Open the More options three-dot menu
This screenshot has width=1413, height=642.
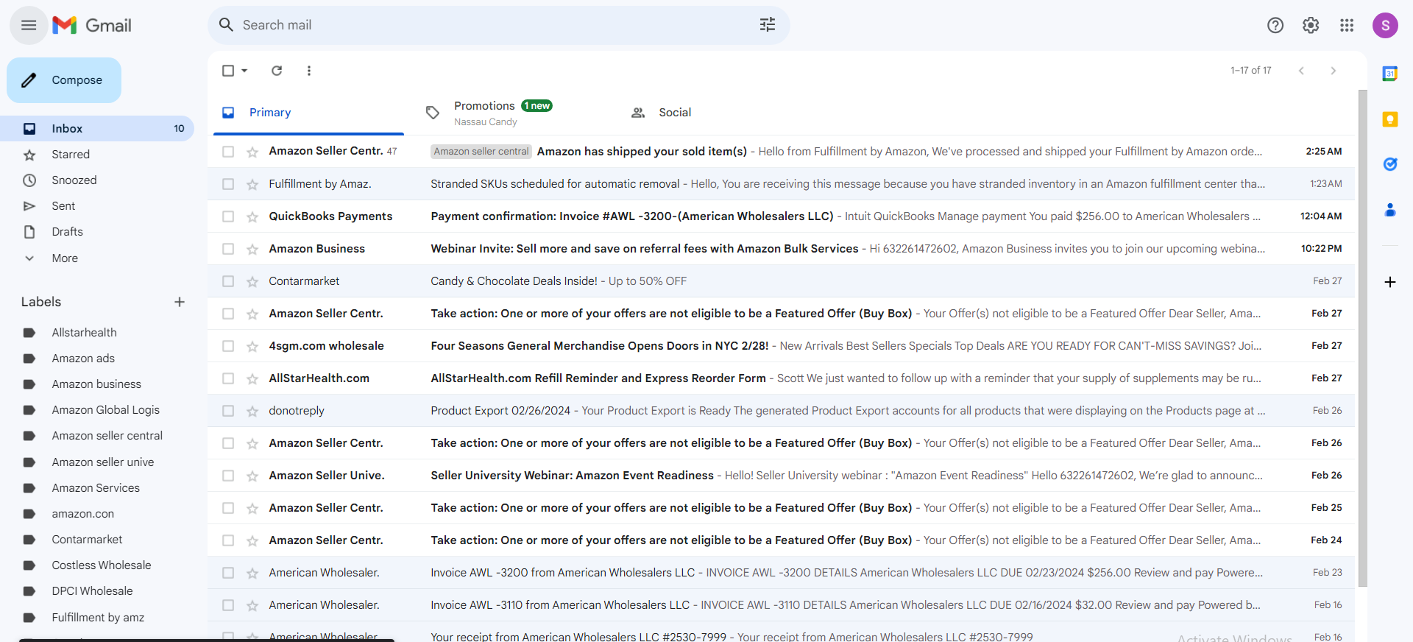point(309,71)
